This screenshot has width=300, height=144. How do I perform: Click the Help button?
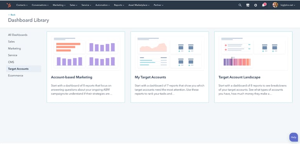tap(293, 137)
